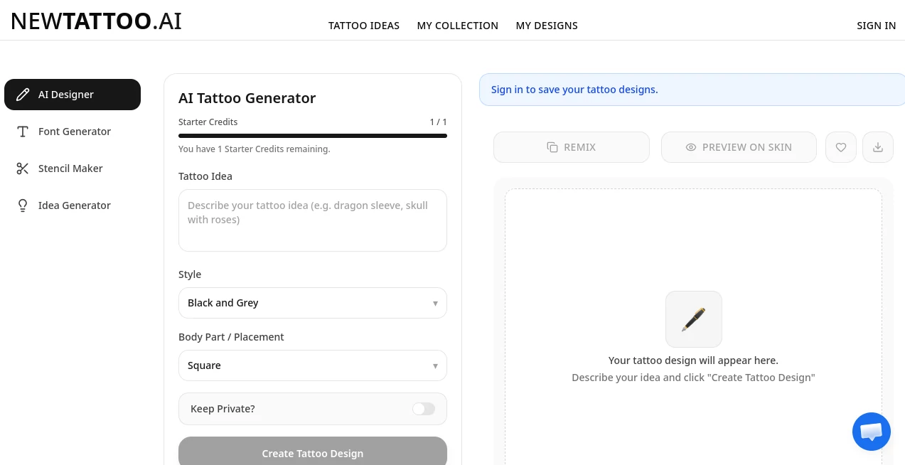Toggle the Keep Private switch
Image resolution: width=905 pixels, height=465 pixels.
point(424,409)
